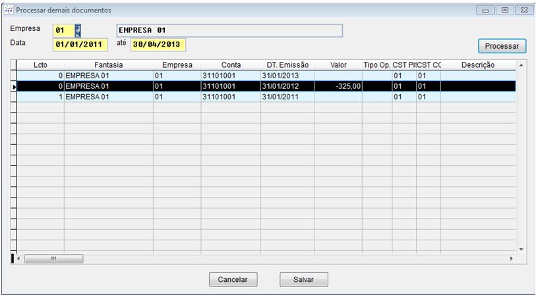Image resolution: width=536 pixels, height=297 pixels.
Task: Click the Lcto column header
Action: pos(40,65)
